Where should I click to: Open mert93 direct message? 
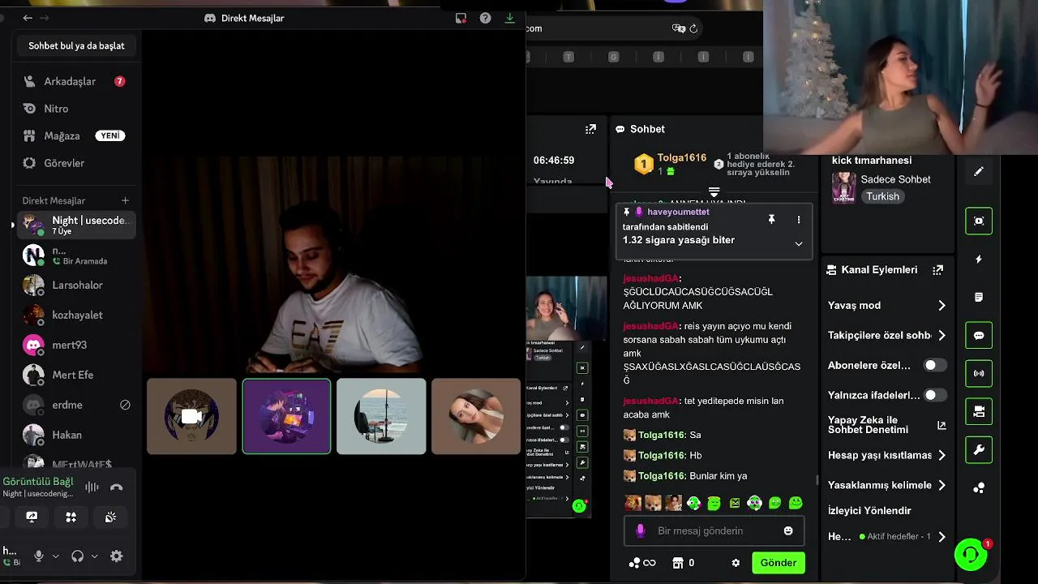(x=75, y=345)
